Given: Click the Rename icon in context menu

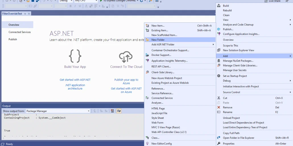Looking at the screenshot, I should [219, 112].
